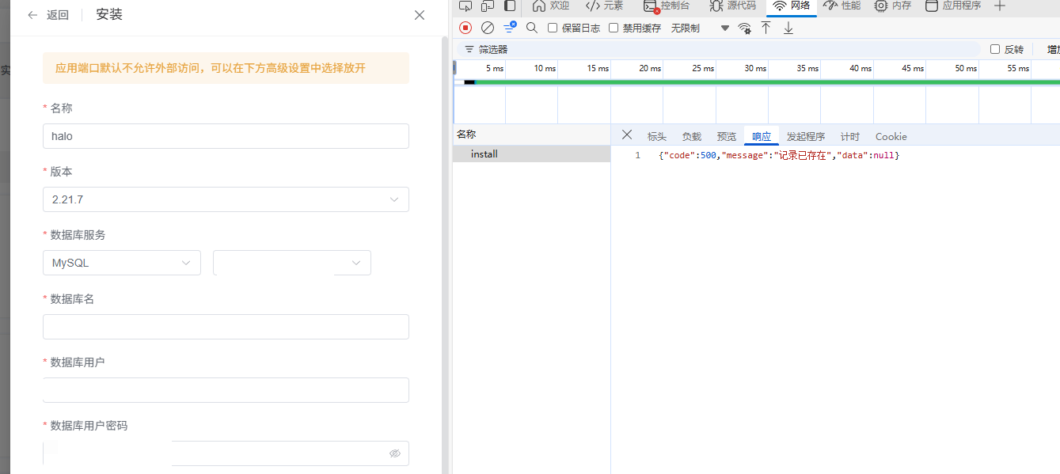
Task: Open network search magnifier
Action: 532,28
